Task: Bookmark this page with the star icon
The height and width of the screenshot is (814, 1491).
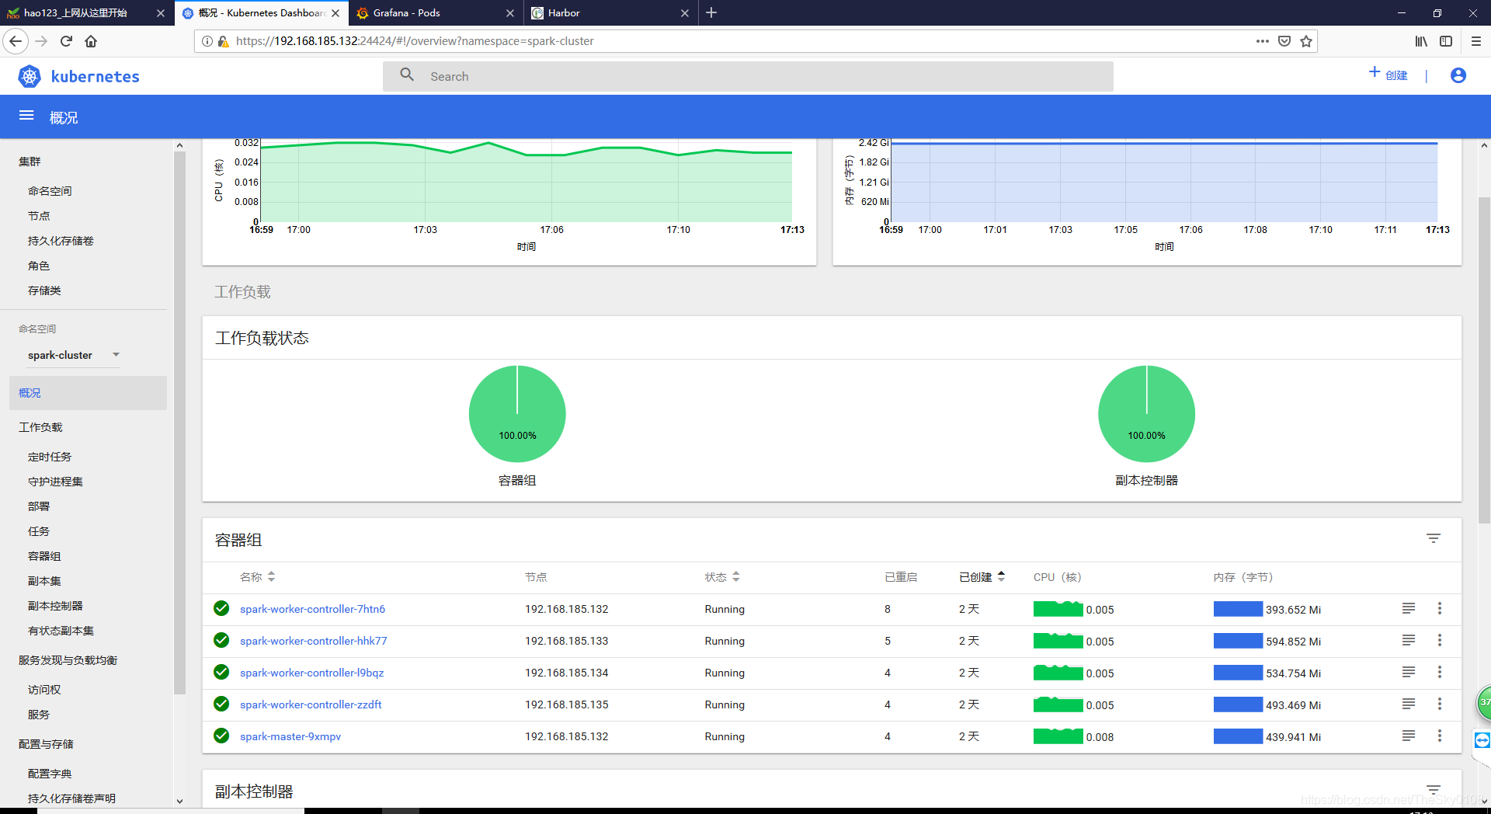Action: [x=1306, y=41]
